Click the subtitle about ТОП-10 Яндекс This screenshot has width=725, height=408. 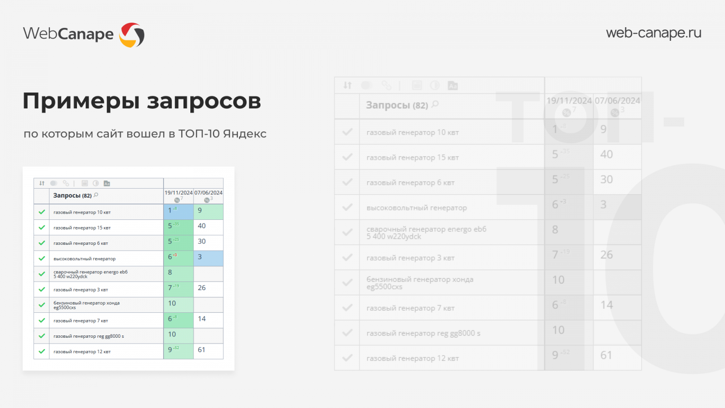(x=145, y=134)
